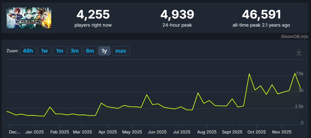Screen dimensions: 311x138
Task: Click the 'all-time peak 2.1 years ago' label
Action: (261, 25)
